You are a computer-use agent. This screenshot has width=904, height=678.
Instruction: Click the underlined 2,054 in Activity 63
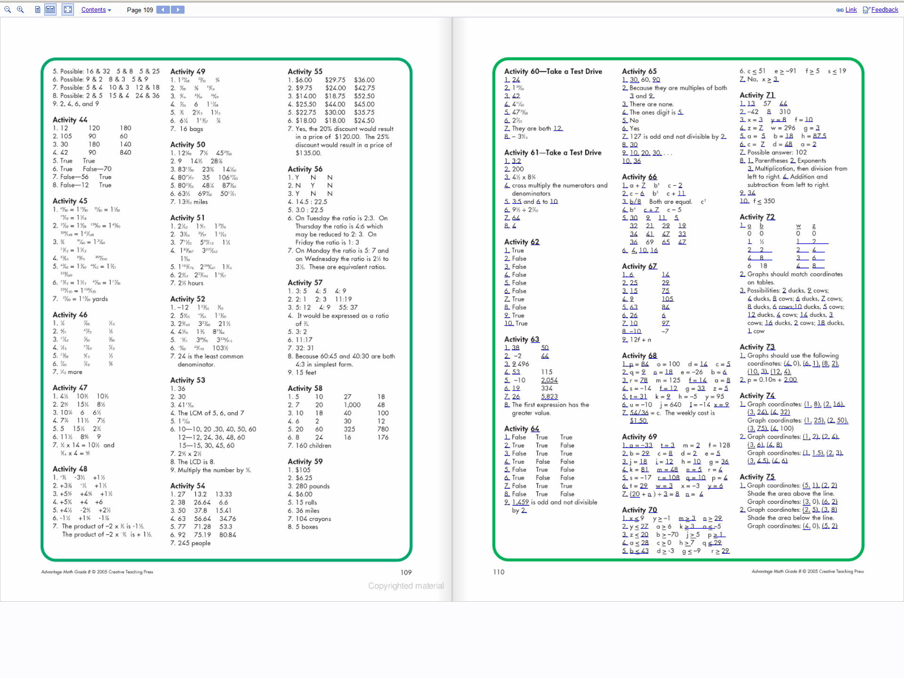(x=549, y=380)
